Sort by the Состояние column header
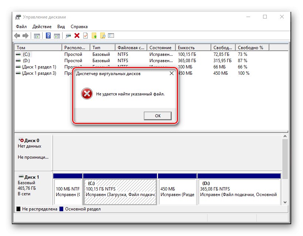 tap(161, 48)
